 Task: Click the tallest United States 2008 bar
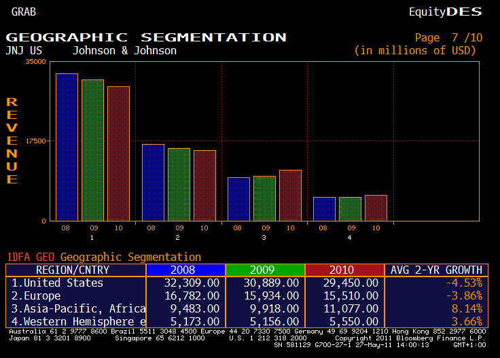point(67,147)
